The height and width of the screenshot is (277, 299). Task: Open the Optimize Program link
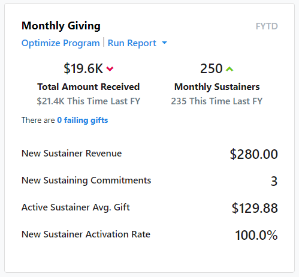pyautogui.click(x=61, y=43)
